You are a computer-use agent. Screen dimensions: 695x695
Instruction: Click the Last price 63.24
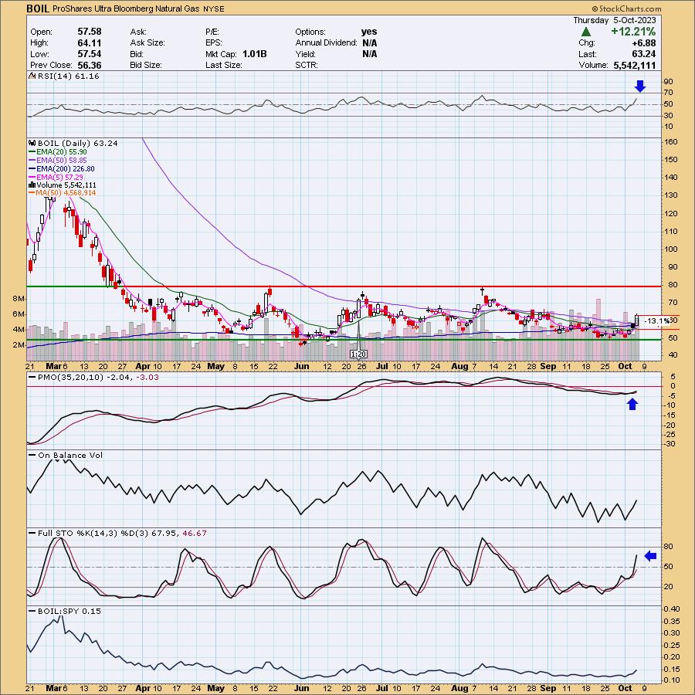coord(643,53)
